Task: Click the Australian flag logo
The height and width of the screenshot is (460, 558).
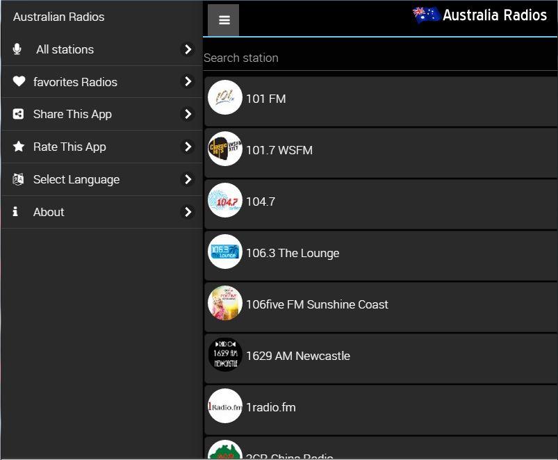Action: point(426,15)
